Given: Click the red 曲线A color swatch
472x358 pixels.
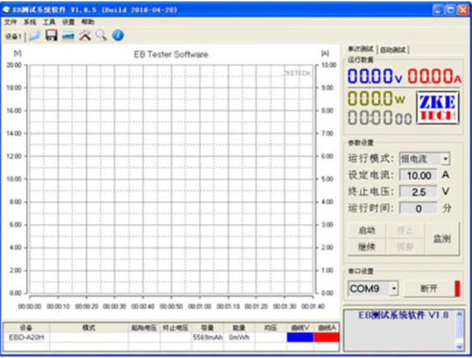Looking at the screenshot, I should tap(326, 337).
